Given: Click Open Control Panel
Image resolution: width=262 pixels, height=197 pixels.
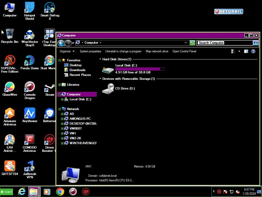Looking at the screenshot, I should click(x=184, y=51).
